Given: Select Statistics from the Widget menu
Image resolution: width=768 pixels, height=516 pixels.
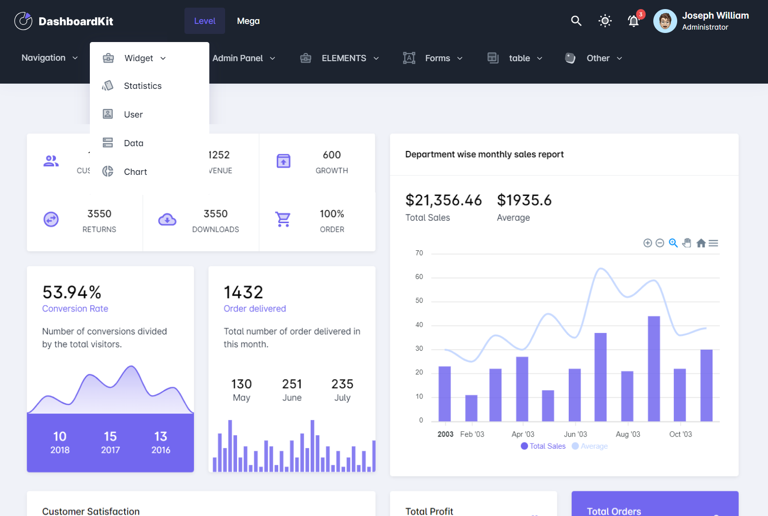Looking at the screenshot, I should [x=142, y=86].
